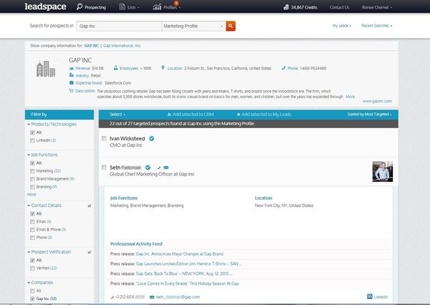The width and height of the screenshot is (430, 305).
Task: Click the credits icon beside 34,867 Credits
Action: click(286, 7)
